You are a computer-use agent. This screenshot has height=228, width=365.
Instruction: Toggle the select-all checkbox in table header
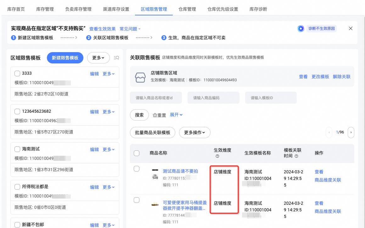pyautogui.click(x=137, y=153)
